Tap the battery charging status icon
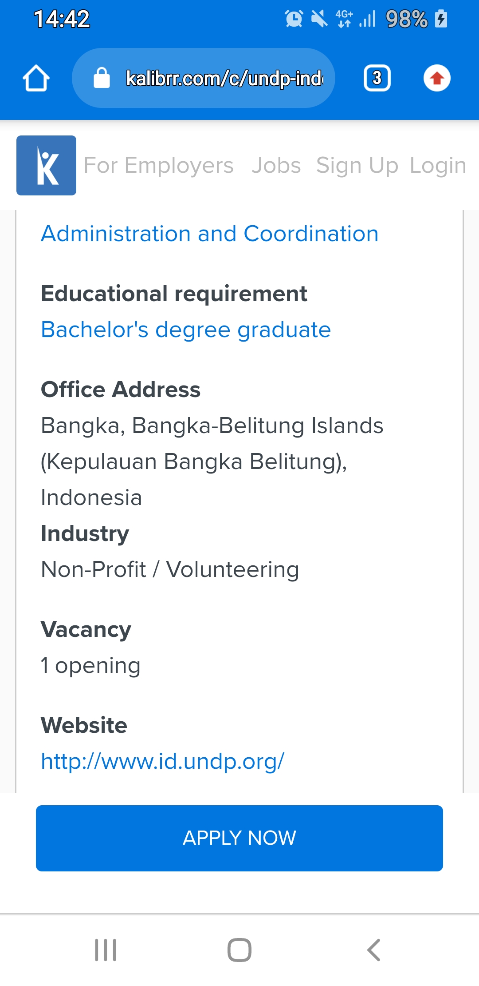This screenshot has height=986, width=479. (x=441, y=19)
